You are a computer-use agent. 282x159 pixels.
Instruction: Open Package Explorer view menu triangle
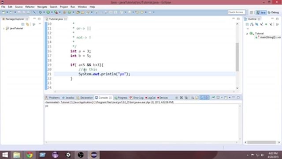[40, 24]
